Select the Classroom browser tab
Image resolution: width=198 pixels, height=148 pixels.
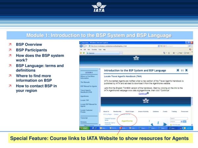point(91,53)
